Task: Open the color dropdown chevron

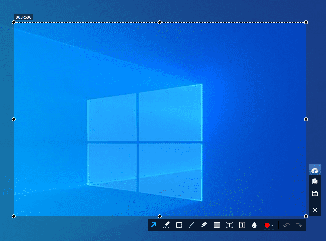Action: (x=272, y=225)
